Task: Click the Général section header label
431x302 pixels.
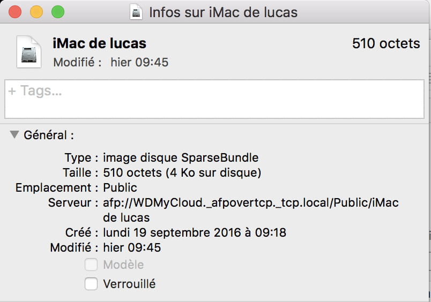Action: pos(49,135)
